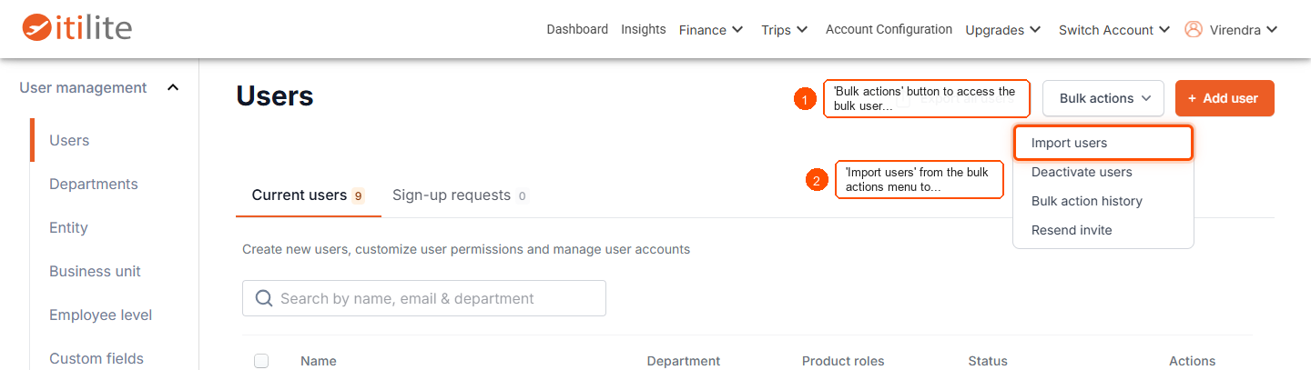This screenshot has height=370, width=1311.
Task: Collapse the User management section
Action: click(x=99, y=88)
